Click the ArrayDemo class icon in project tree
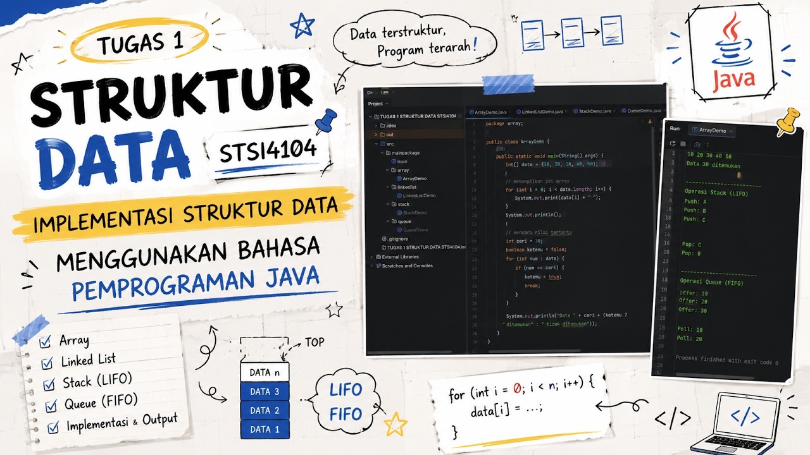Image resolution: width=810 pixels, height=455 pixels. (399, 178)
